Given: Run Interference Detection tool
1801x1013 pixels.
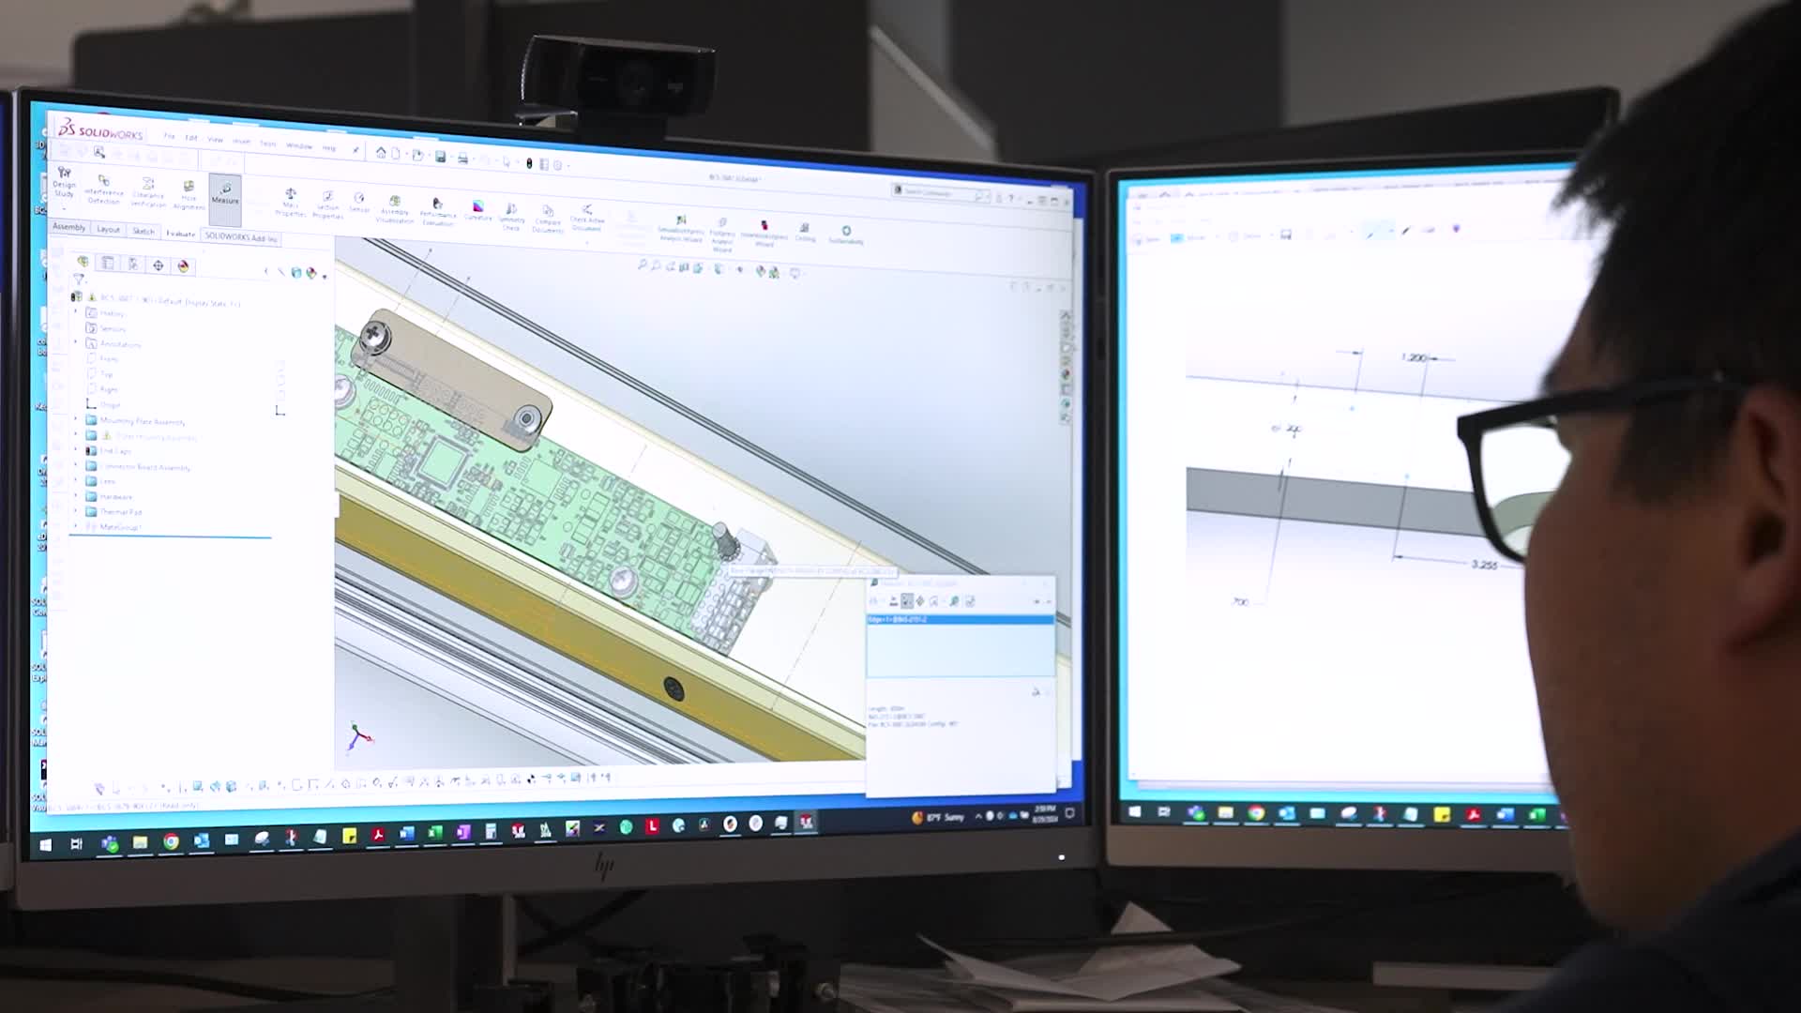Looking at the screenshot, I should coord(104,189).
